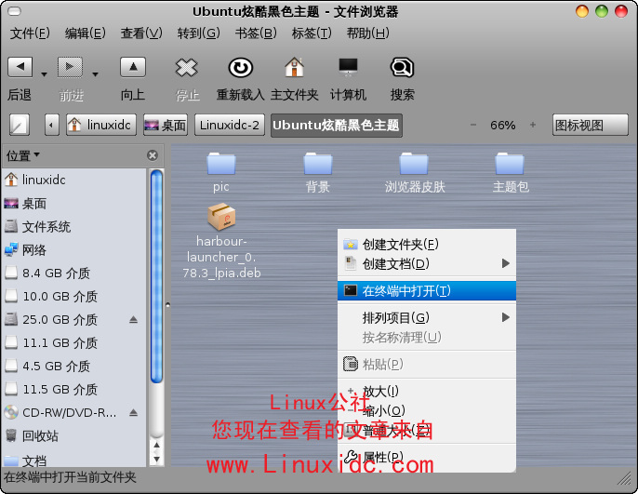638x494 pixels.
Task: Select Ubuntu炫酷黑色主题 path bar button
Action: [x=336, y=125]
